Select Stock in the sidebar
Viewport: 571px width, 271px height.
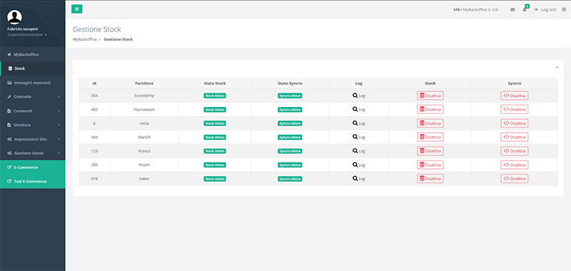tap(33, 68)
